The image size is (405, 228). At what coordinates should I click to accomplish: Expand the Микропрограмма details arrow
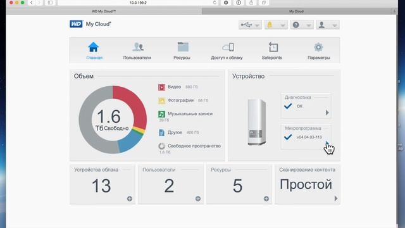pos(327,144)
